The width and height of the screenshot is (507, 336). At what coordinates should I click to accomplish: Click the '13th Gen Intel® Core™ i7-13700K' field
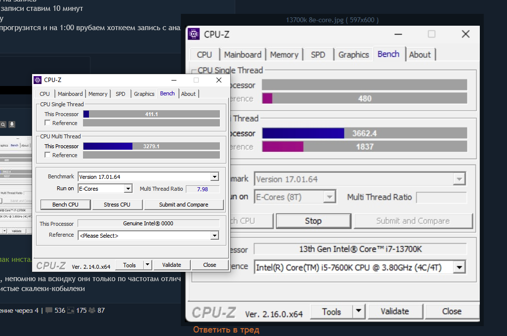tap(360, 249)
